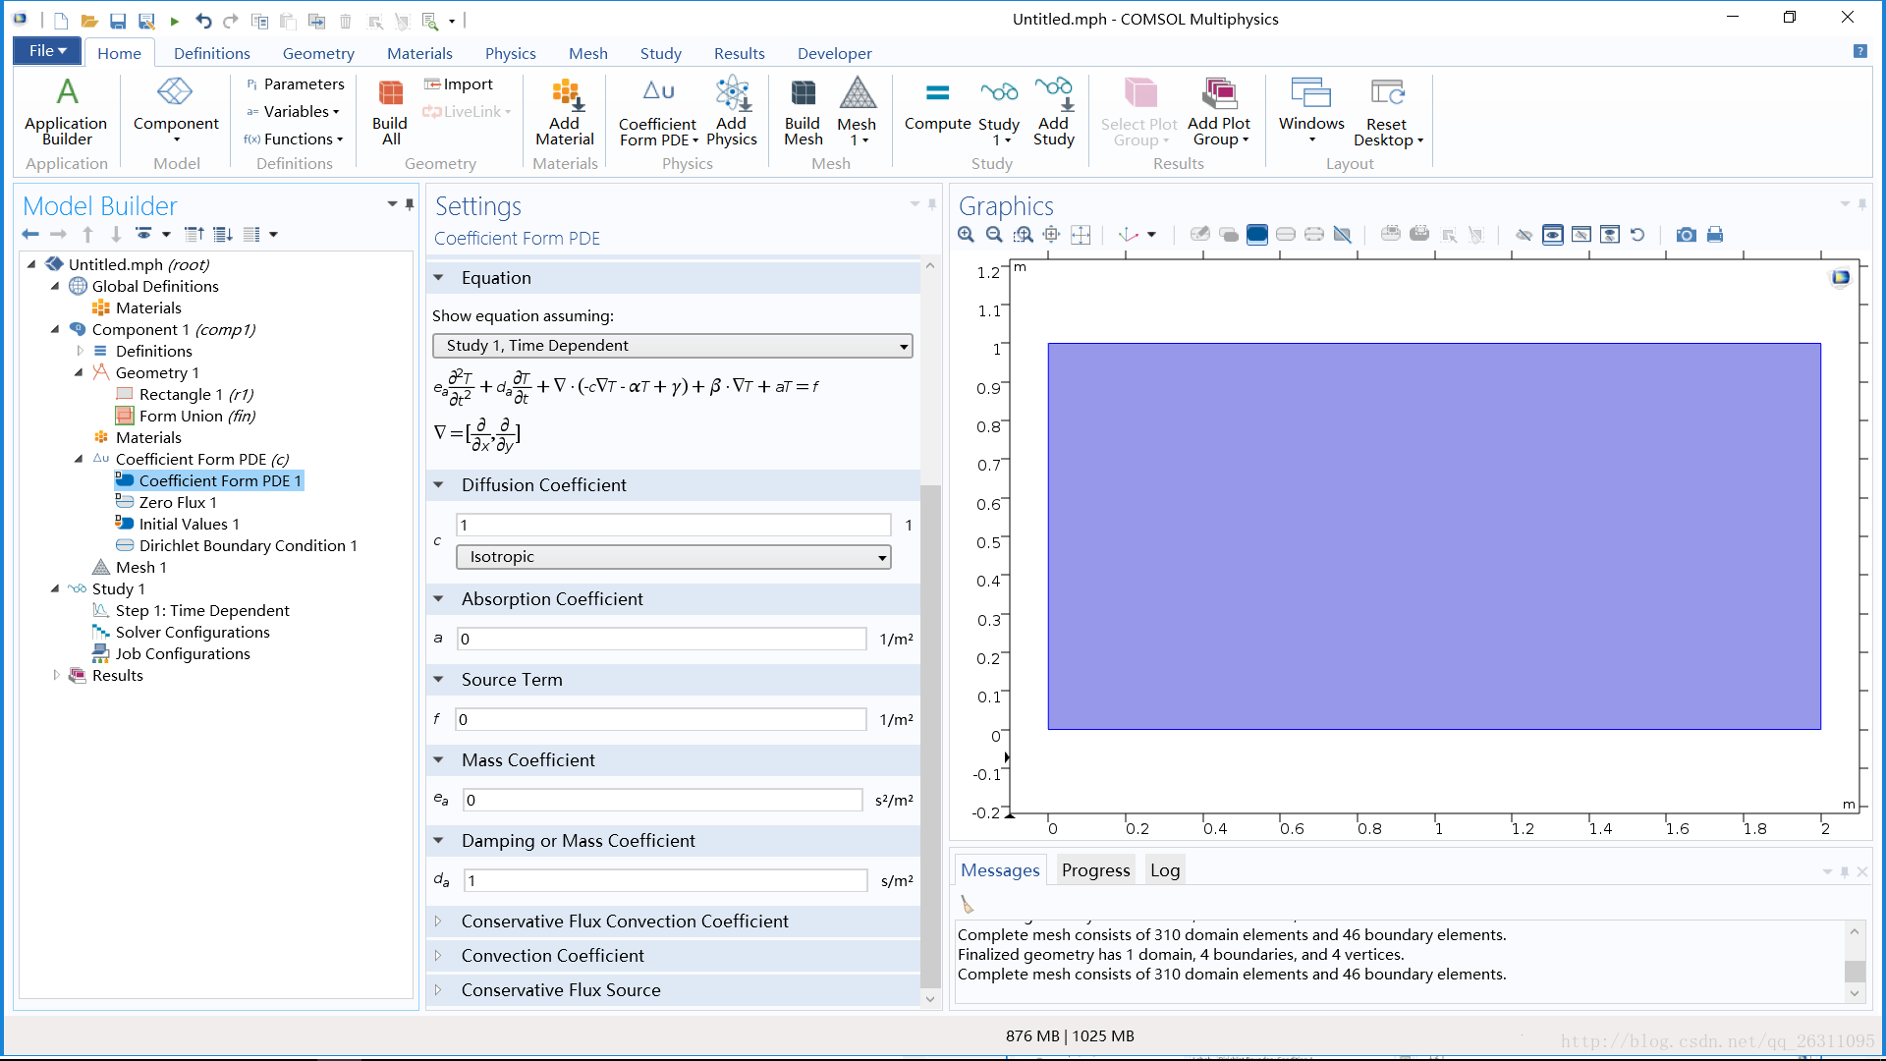Click the Zoom Box icon in Graphics

[1024, 235]
